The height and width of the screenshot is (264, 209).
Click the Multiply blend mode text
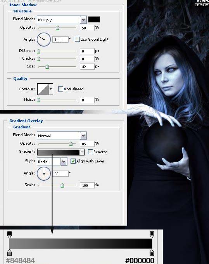45,20
